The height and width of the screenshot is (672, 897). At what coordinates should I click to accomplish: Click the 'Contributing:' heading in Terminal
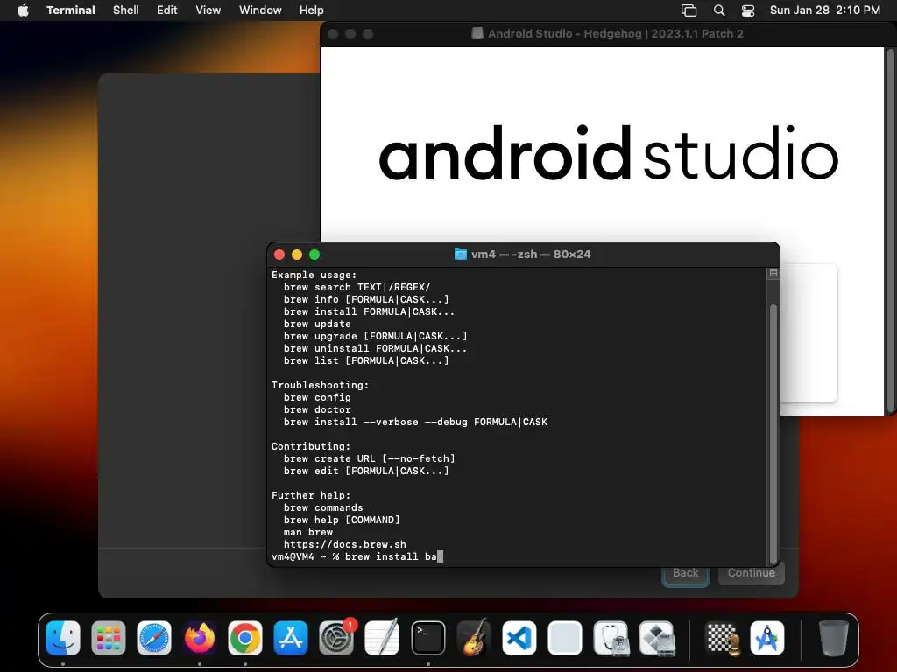[x=311, y=446]
